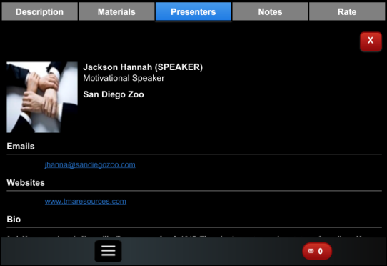Viewport: 387px width, 266px height.
Task: Open the www.tmaresources.com website link
Action: (86, 201)
